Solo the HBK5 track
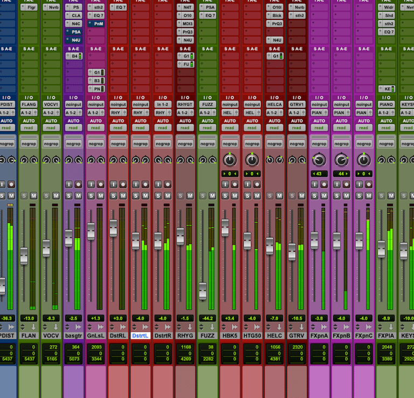414x398 pixels. tap(225, 196)
